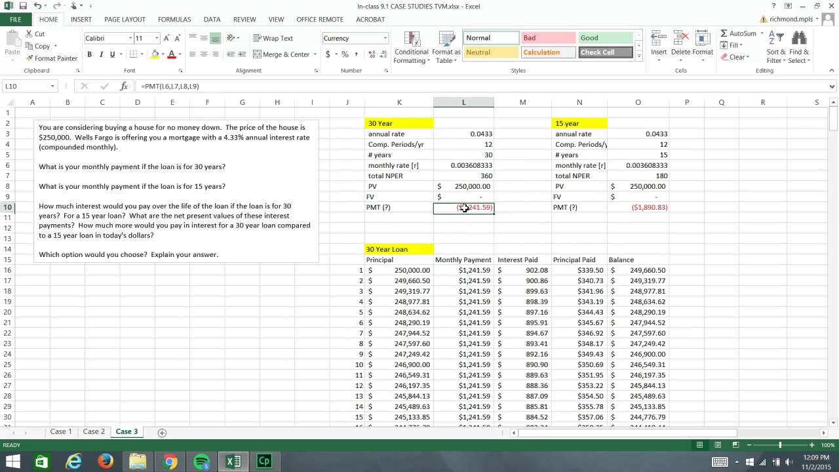Image resolution: width=839 pixels, height=472 pixels.
Task: Switch to Case 1 sheet tab
Action: [x=61, y=432]
